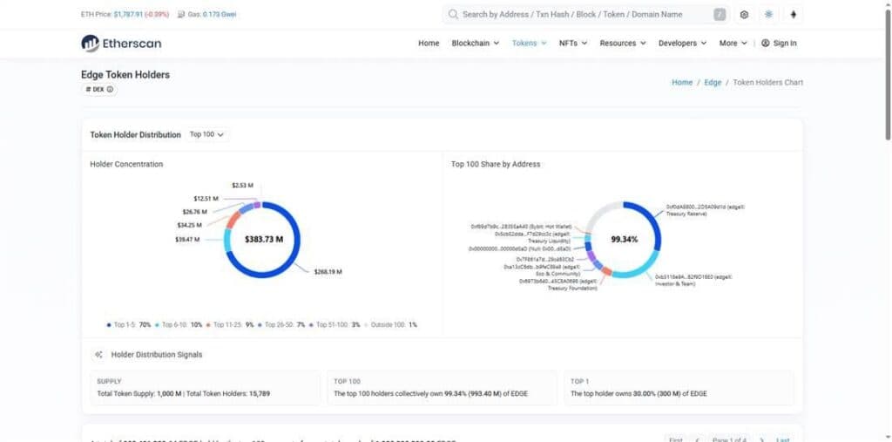Click the 0.173 Gwei gas value
The height and width of the screenshot is (442, 892).
(x=220, y=14)
